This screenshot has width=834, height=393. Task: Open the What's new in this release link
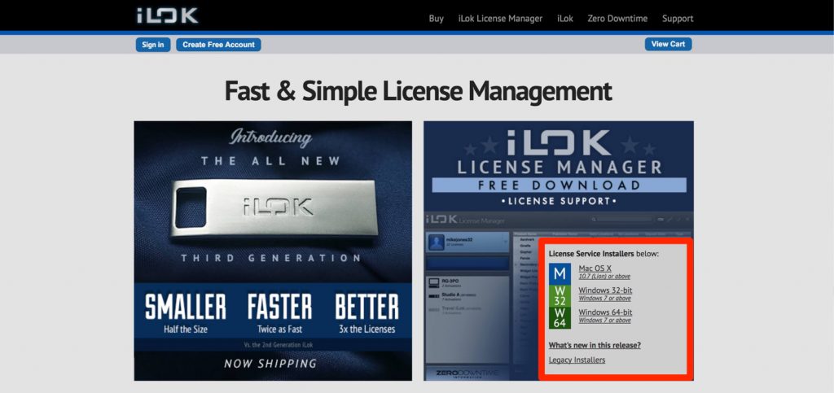point(595,345)
